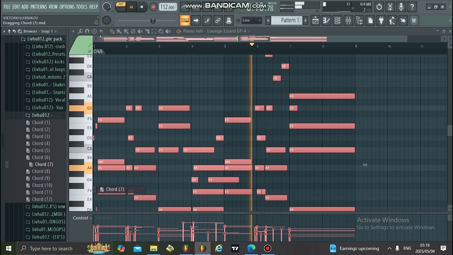Open the (livhu012)- Vox folder
453x255 pixels.
point(47,108)
